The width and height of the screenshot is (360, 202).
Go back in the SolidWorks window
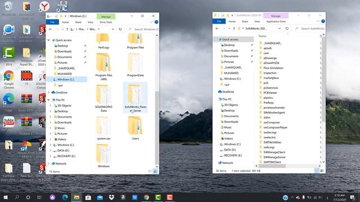point(217,29)
